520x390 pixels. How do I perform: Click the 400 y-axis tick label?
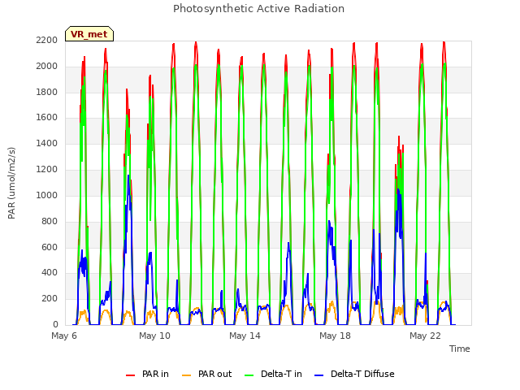[x=50, y=273]
